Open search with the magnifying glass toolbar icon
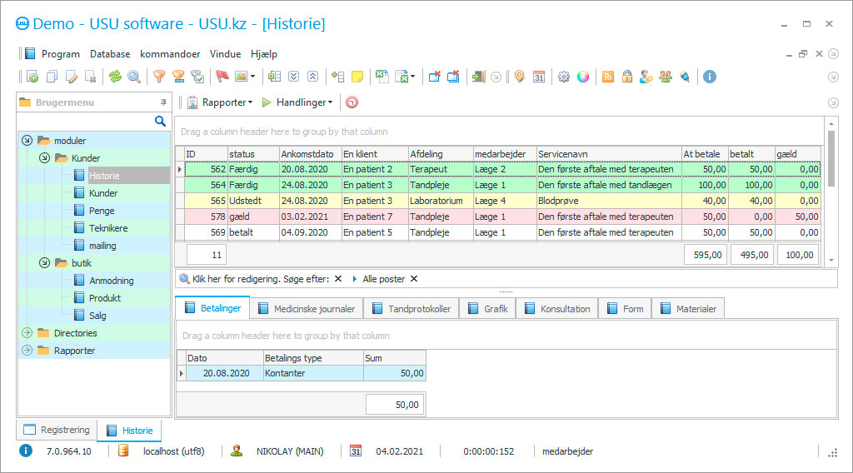The image size is (853, 473). pyautogui.click(x=134, y=77)
